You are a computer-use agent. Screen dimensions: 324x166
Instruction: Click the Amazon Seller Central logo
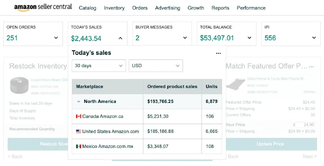point(43,8)
